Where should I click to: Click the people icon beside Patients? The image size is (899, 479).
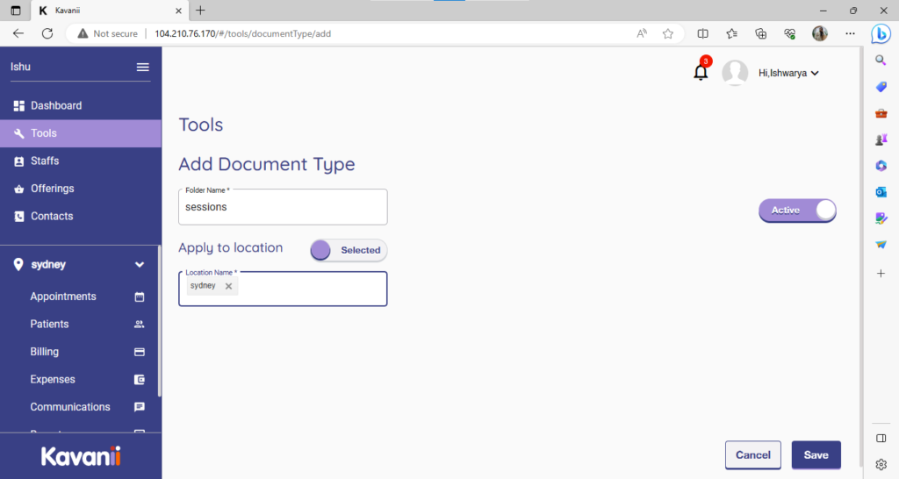coord(139,325)
